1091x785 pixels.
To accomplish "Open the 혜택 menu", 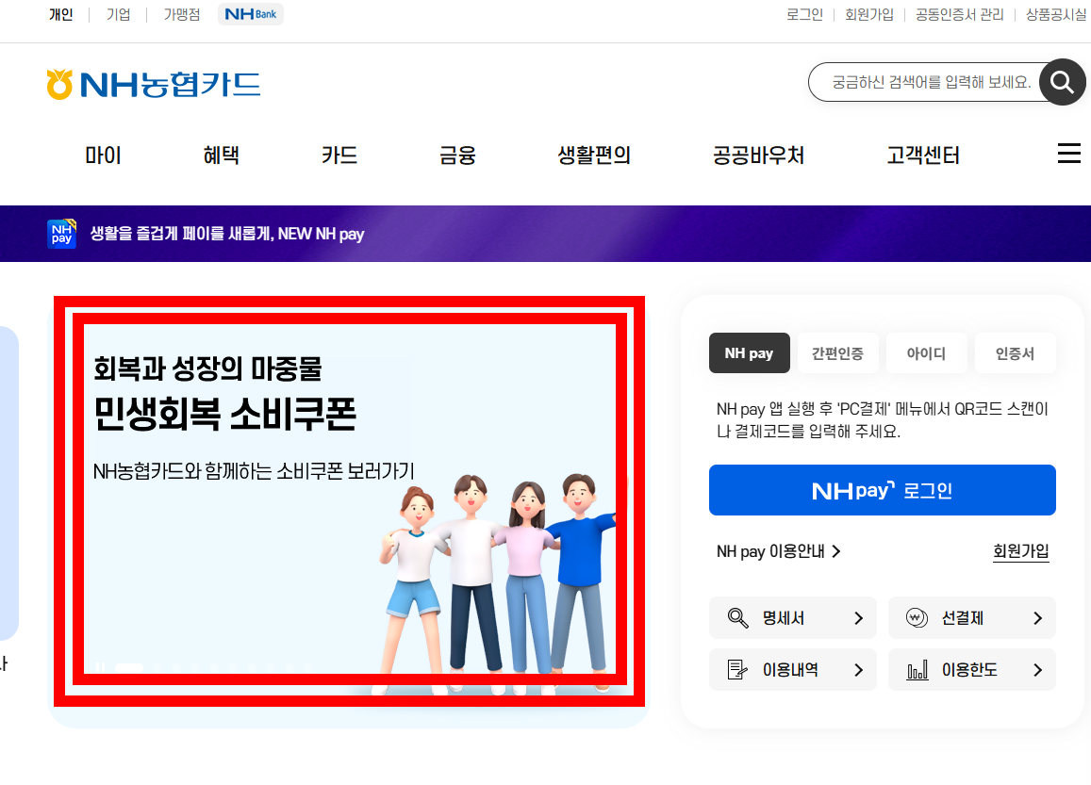I will [222, 155].
